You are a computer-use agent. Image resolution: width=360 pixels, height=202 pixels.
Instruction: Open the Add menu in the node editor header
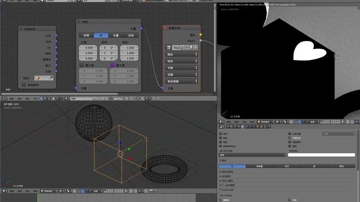pos(28,99)
